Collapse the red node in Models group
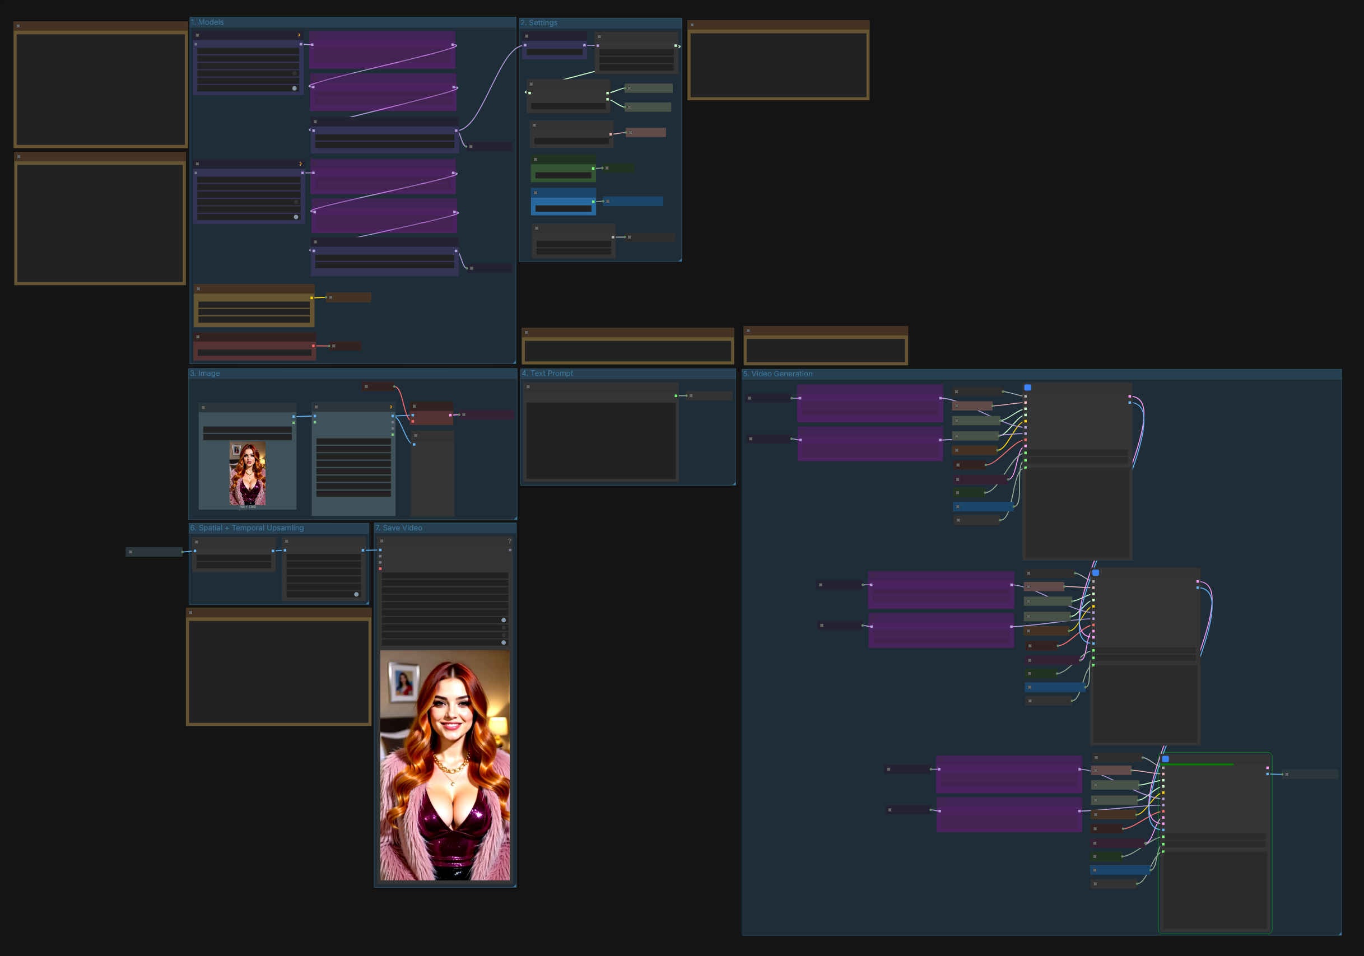Image resolution: width=1364 pixels, height=956 pixels. [x=198, y=337]
